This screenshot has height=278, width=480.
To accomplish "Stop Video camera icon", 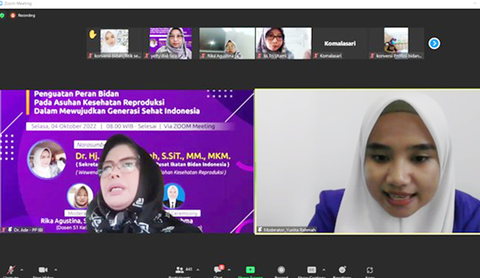I will pos(43,270).
